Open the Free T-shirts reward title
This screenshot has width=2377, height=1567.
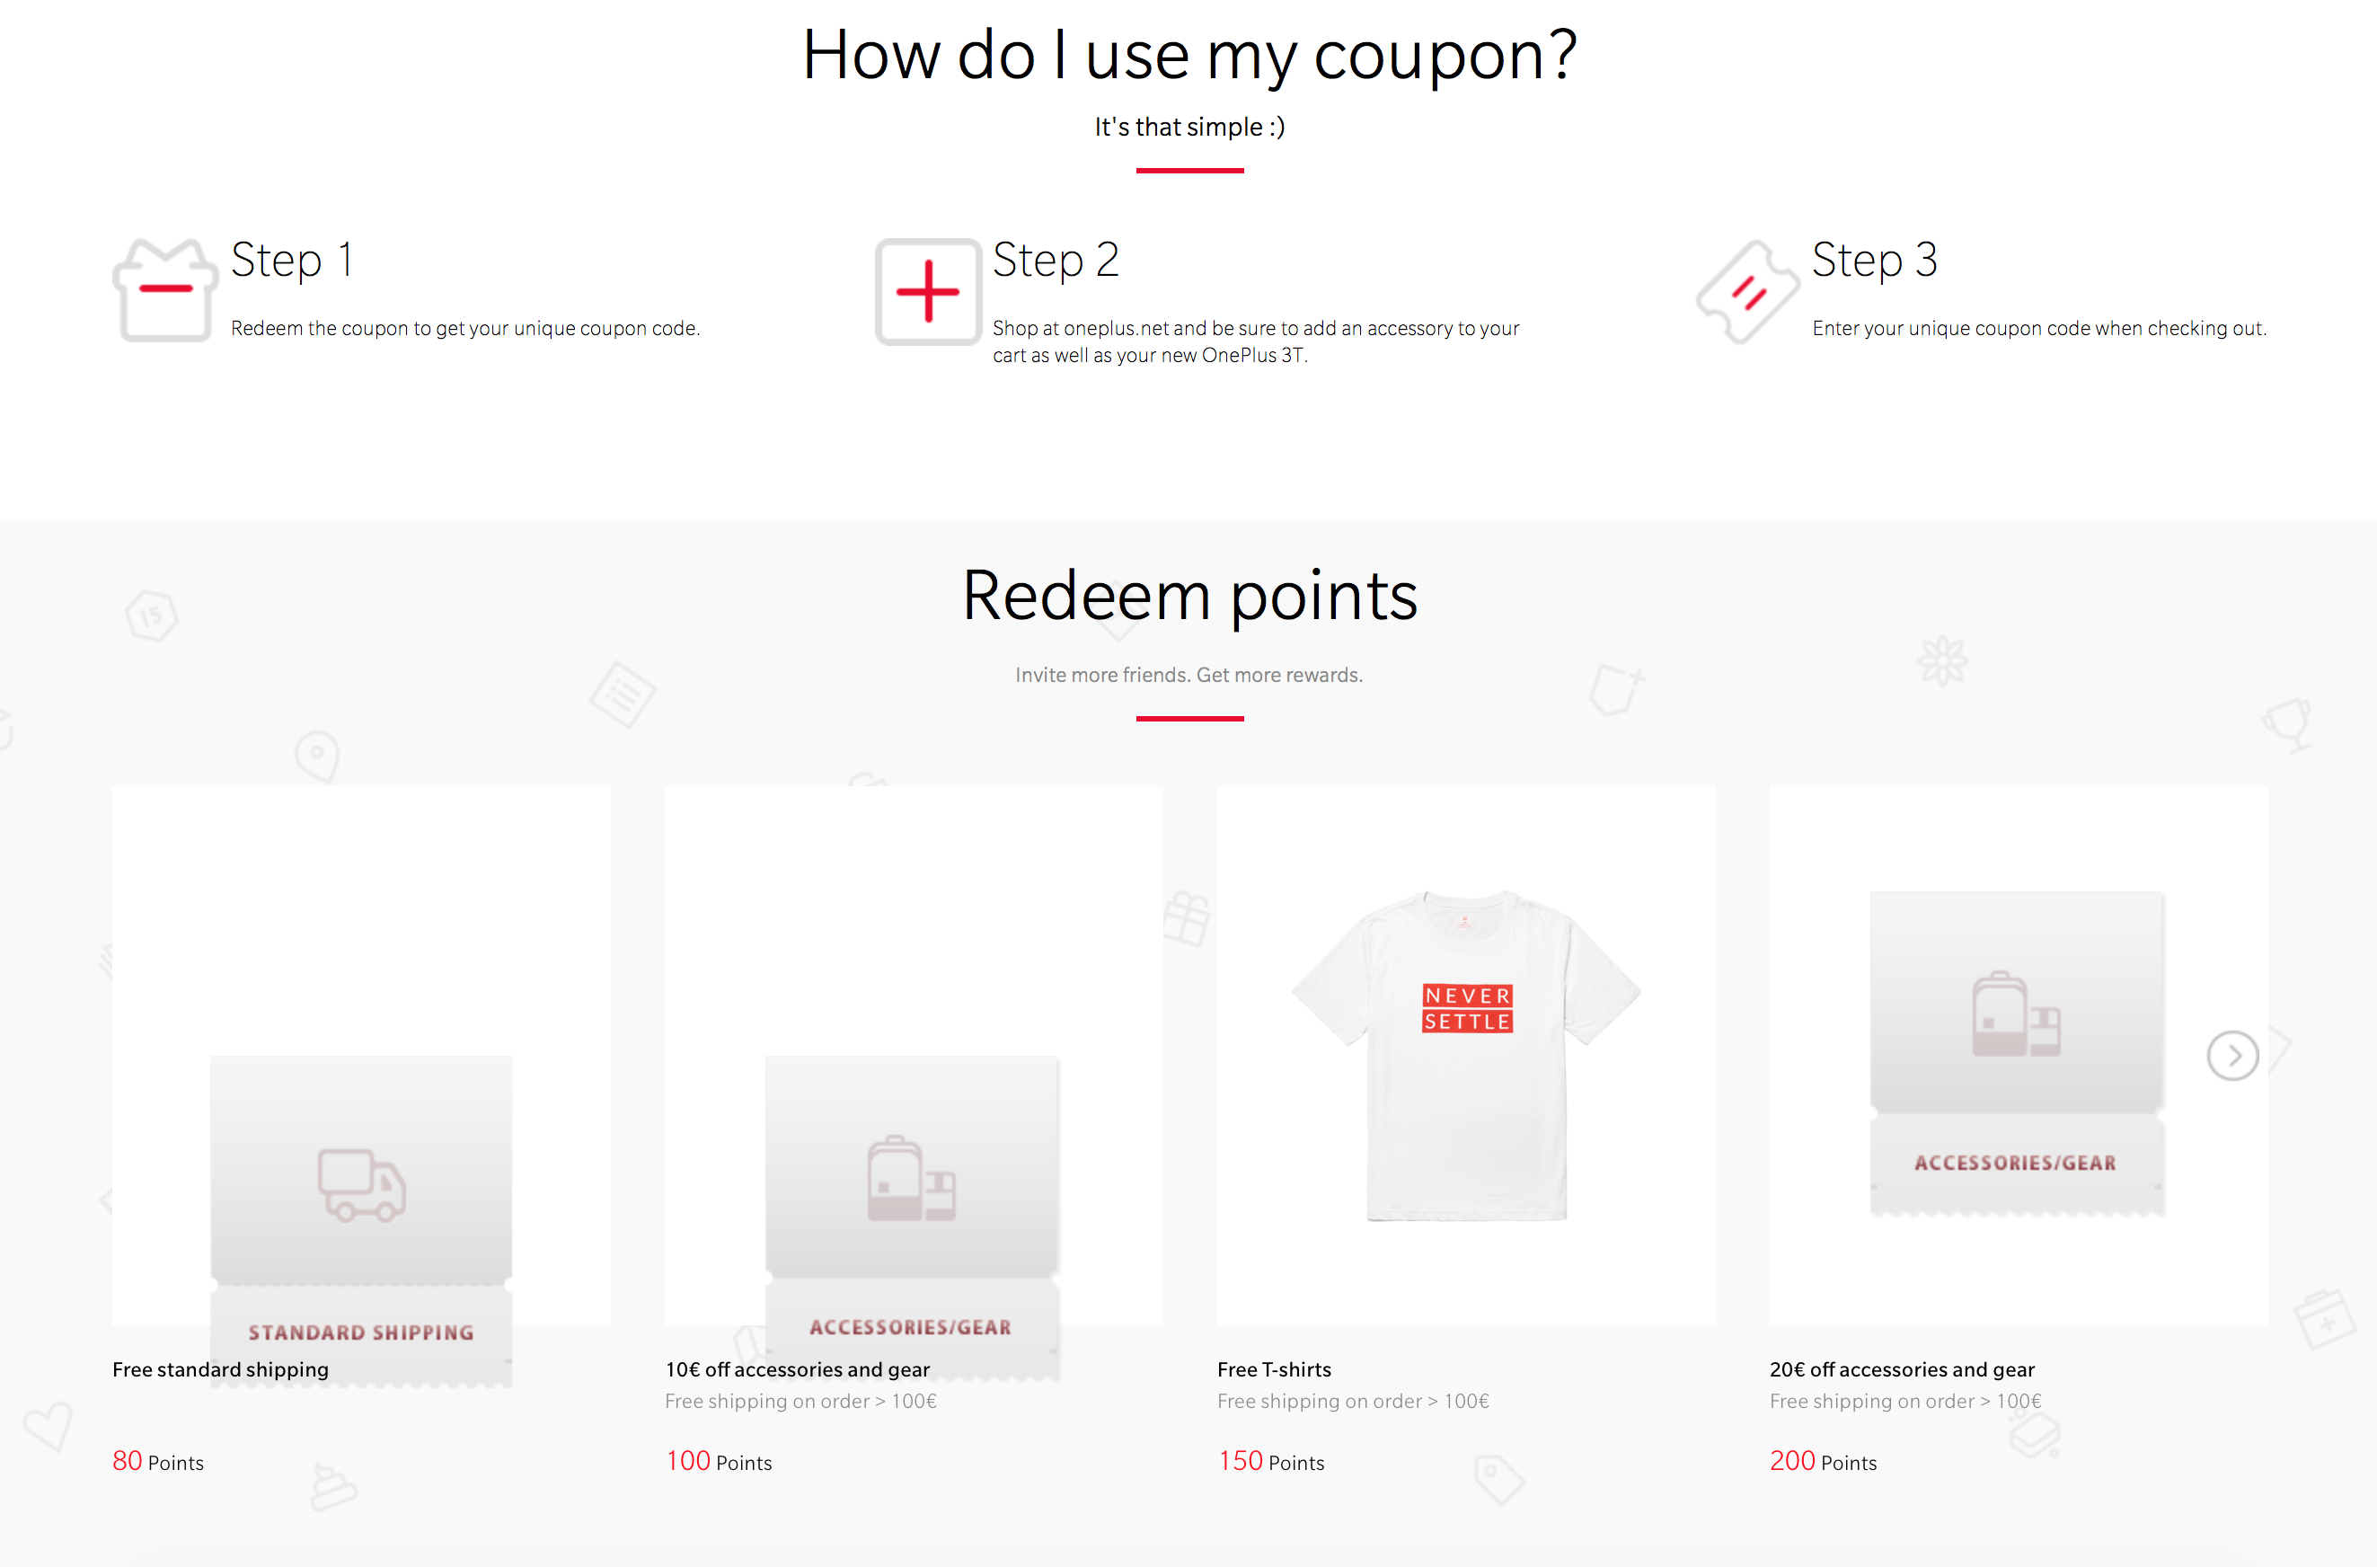[1274, 1369]
